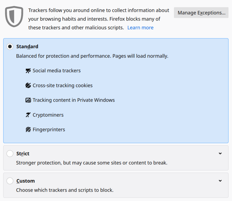Select the Fingerprinters label
Image resolution: width=232 pixels, height=201 pixels.
(49, 129)
